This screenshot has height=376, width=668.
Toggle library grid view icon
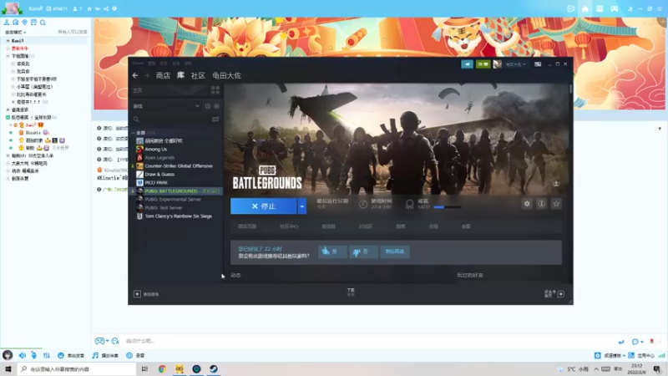tap(215, 90)
